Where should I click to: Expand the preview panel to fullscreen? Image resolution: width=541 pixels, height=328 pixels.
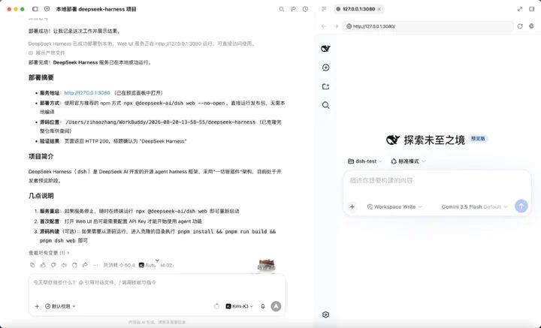tap(520, 9)
